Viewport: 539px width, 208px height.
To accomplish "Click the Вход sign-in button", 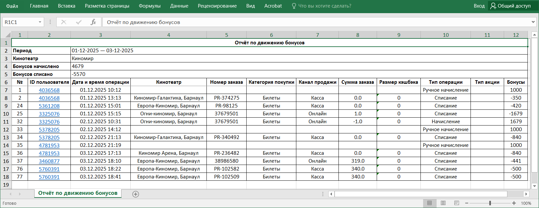I will pos(479,6).
